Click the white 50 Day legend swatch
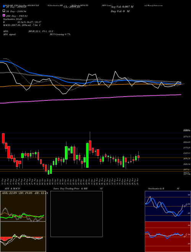 tap(4, 11)
